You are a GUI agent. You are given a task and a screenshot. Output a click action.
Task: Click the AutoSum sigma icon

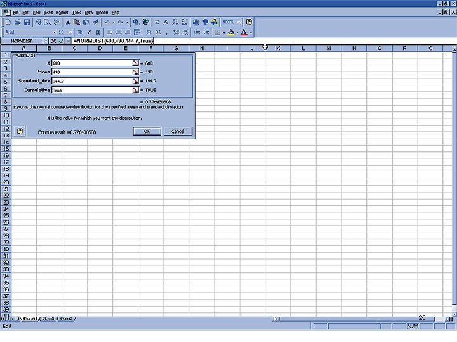coord(157,22)
